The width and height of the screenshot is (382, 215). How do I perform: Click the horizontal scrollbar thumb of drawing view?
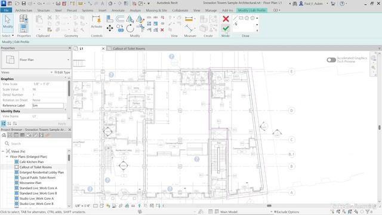click(x=269, y=205)
